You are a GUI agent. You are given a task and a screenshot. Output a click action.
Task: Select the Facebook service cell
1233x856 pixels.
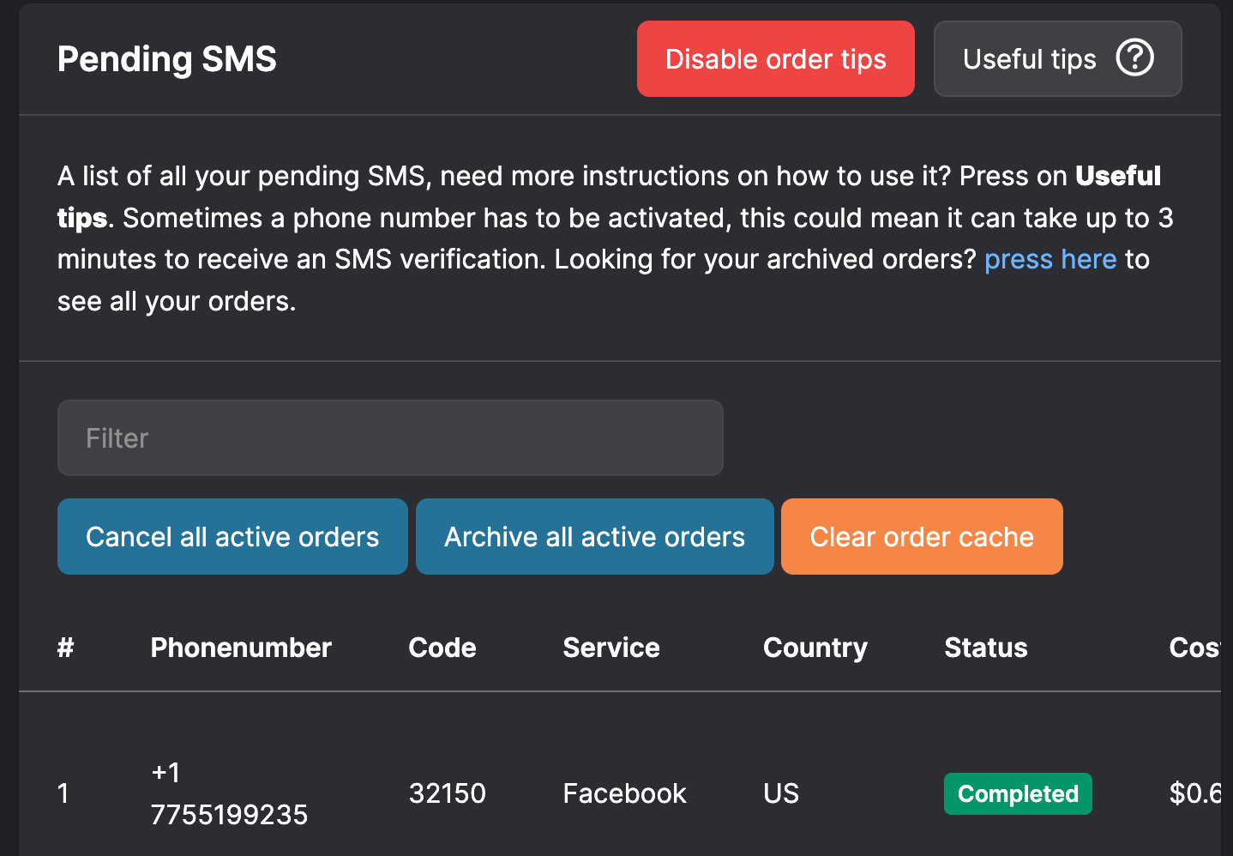pyautogui.click(x=624, y=793)
